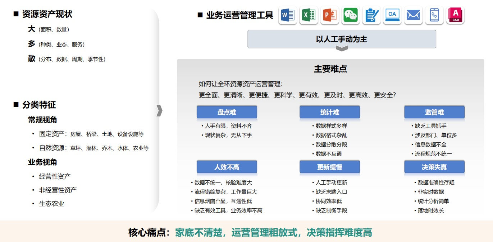The width and height of the screenshot is (493, 242).
Task: Click the 核心痛点 bottom banner text
Action: click(x=250, y=232)
